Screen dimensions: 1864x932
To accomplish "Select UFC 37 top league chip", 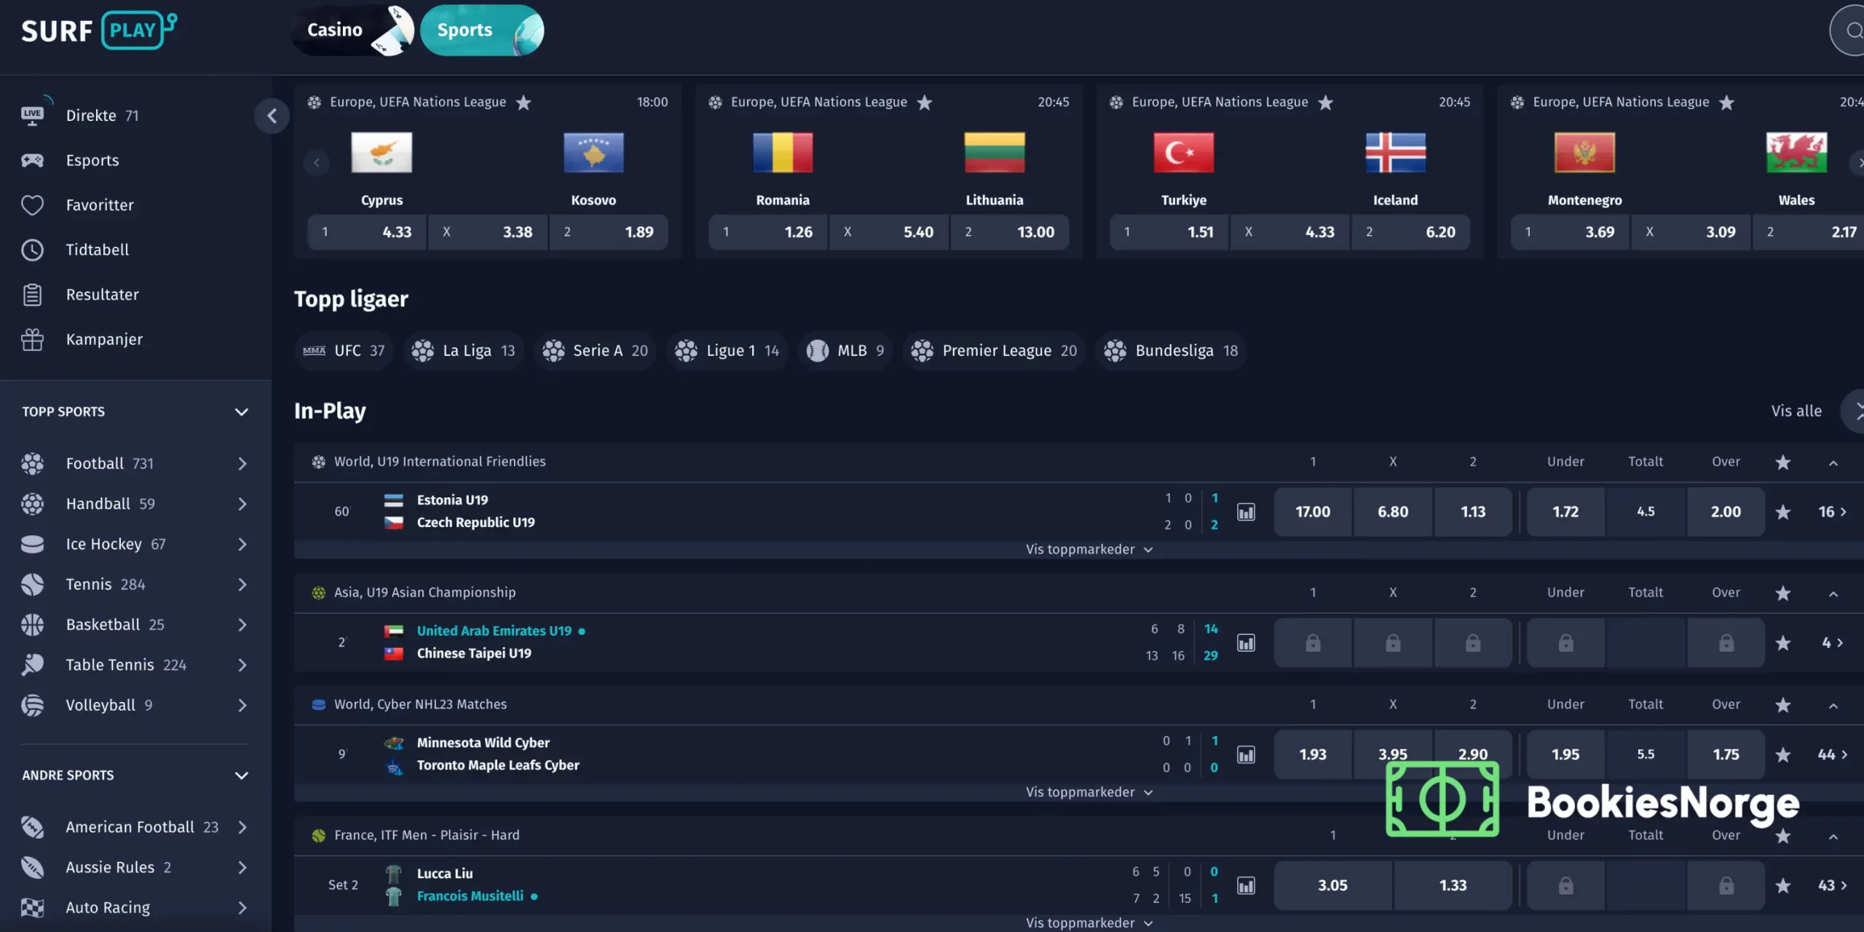I will [344, 351].
